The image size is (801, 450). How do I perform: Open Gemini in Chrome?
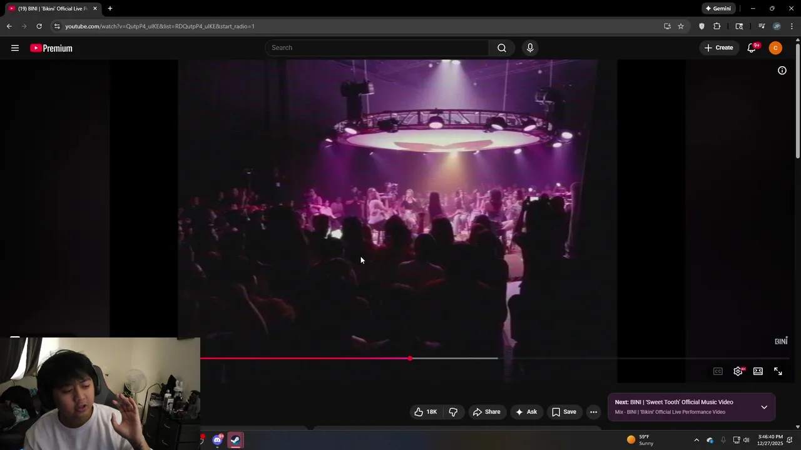[x=718, y=9]
